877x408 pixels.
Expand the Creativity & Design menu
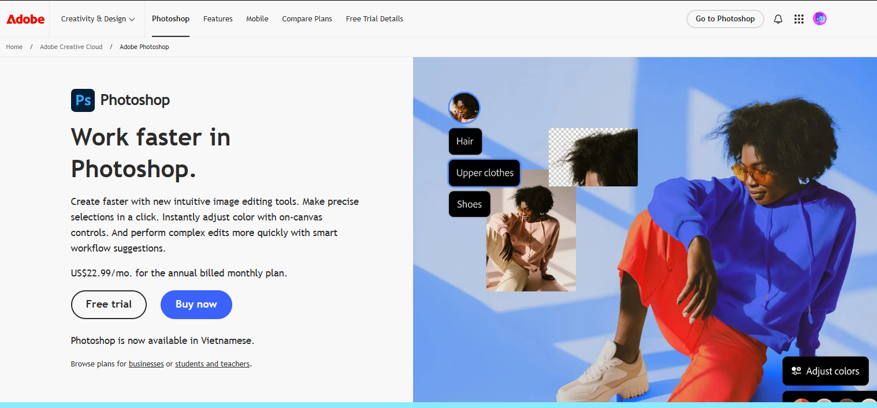pyautogui.click(x=98, y=19)
